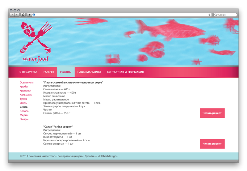
Task: Click the globe site icon in address bar
Action: click(34, 15)
